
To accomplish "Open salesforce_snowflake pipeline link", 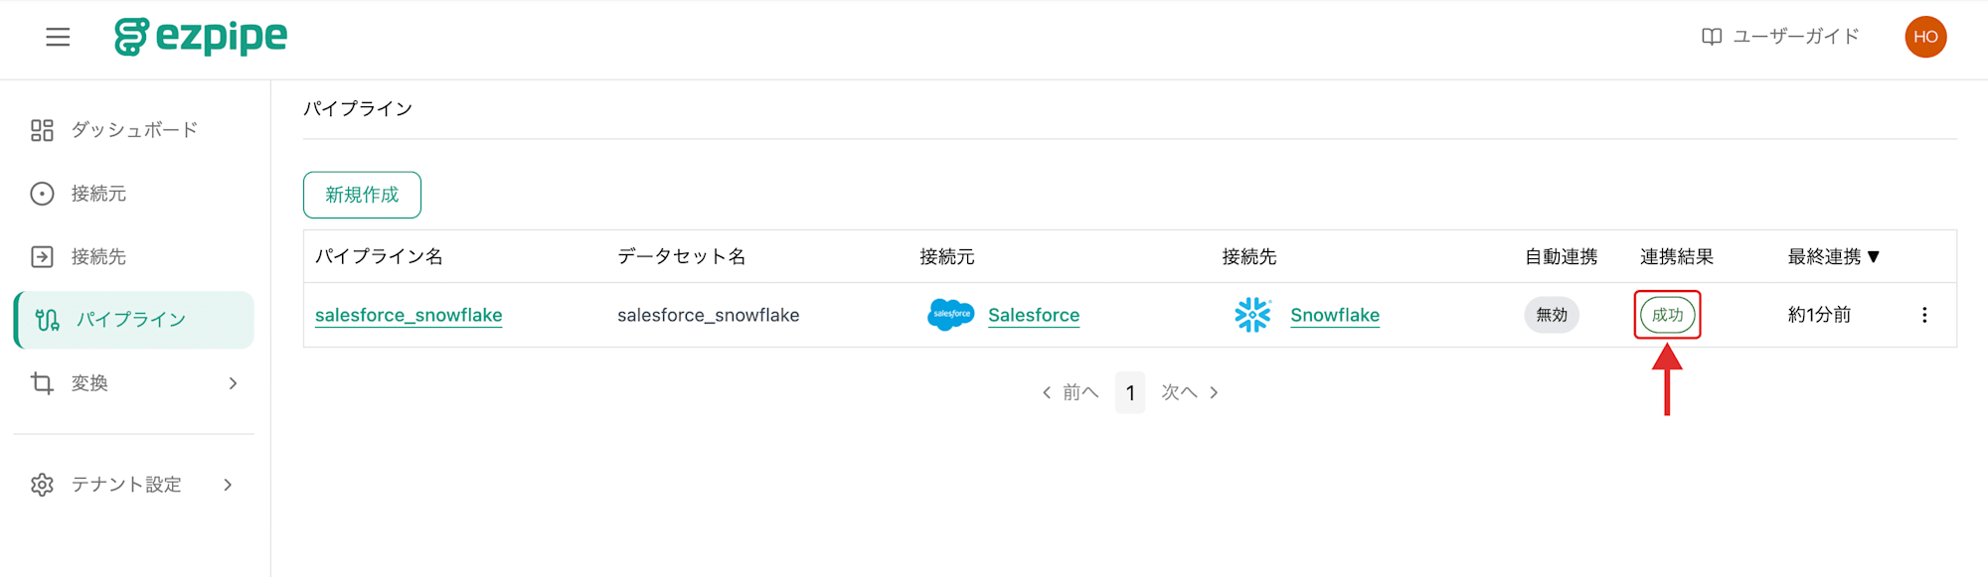I will [409, 315].
